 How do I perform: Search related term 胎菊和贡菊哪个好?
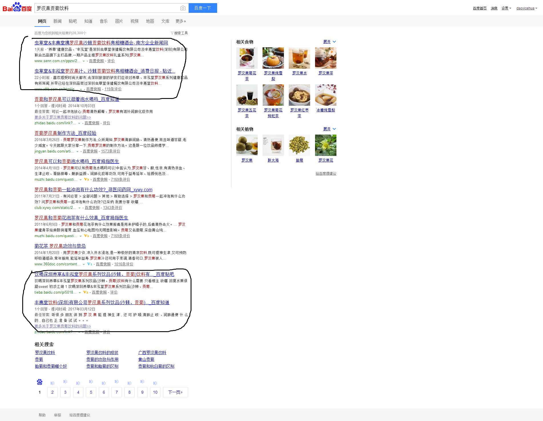51,366
